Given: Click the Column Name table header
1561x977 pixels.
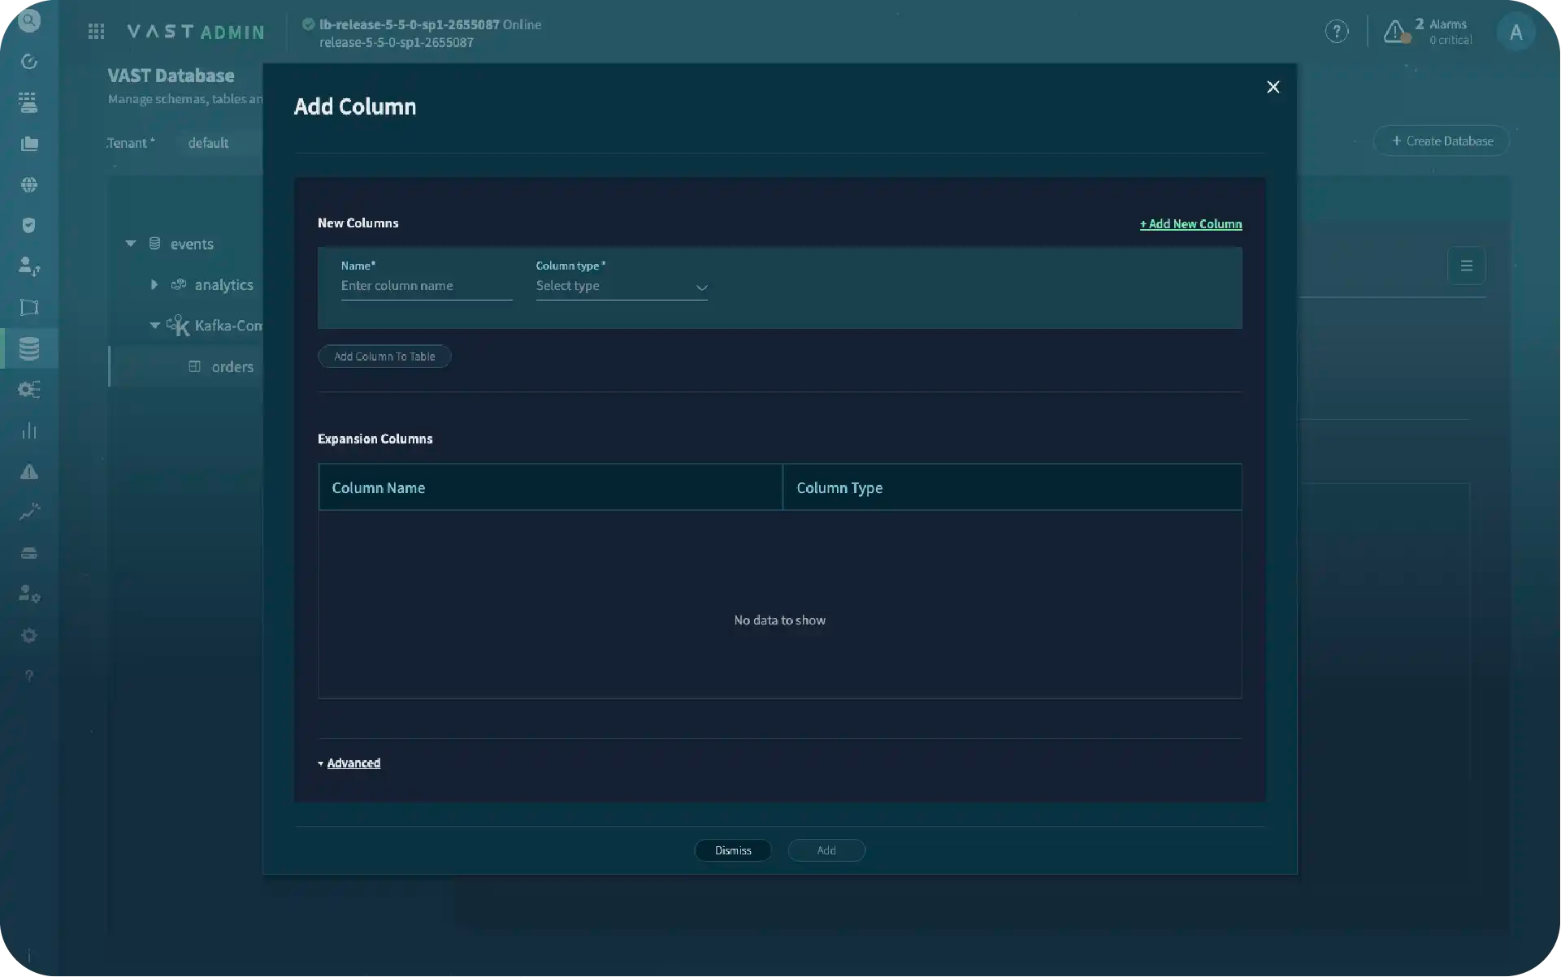Looking at the screenshot, I should tap(550, 487).
